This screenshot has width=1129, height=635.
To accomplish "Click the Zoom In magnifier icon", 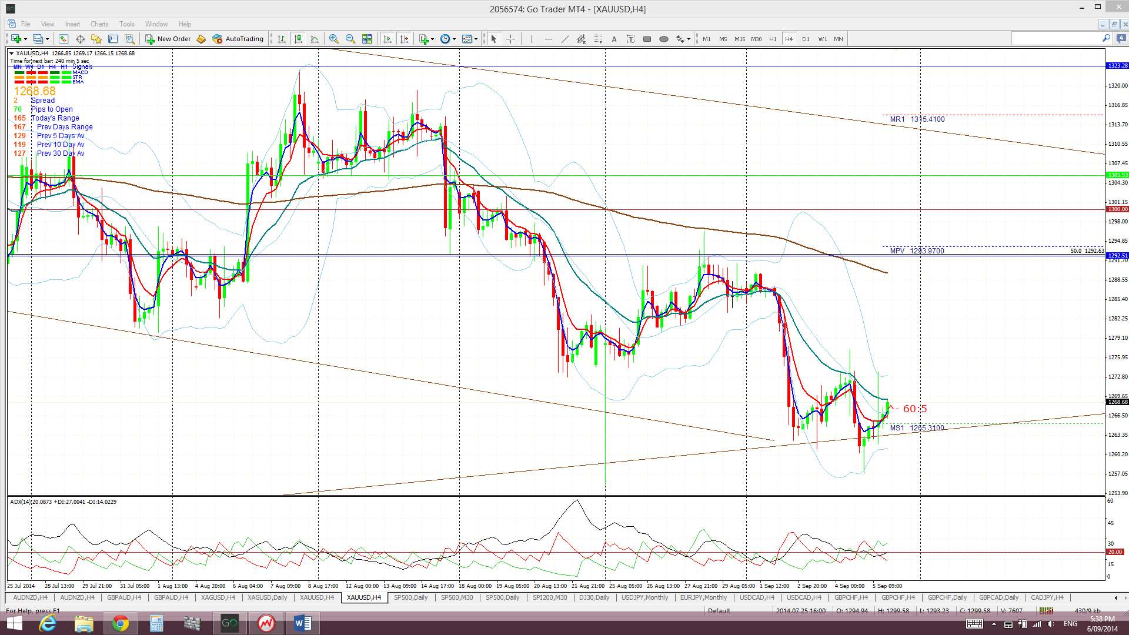I will pyautogui.click(x=333, y=39).
